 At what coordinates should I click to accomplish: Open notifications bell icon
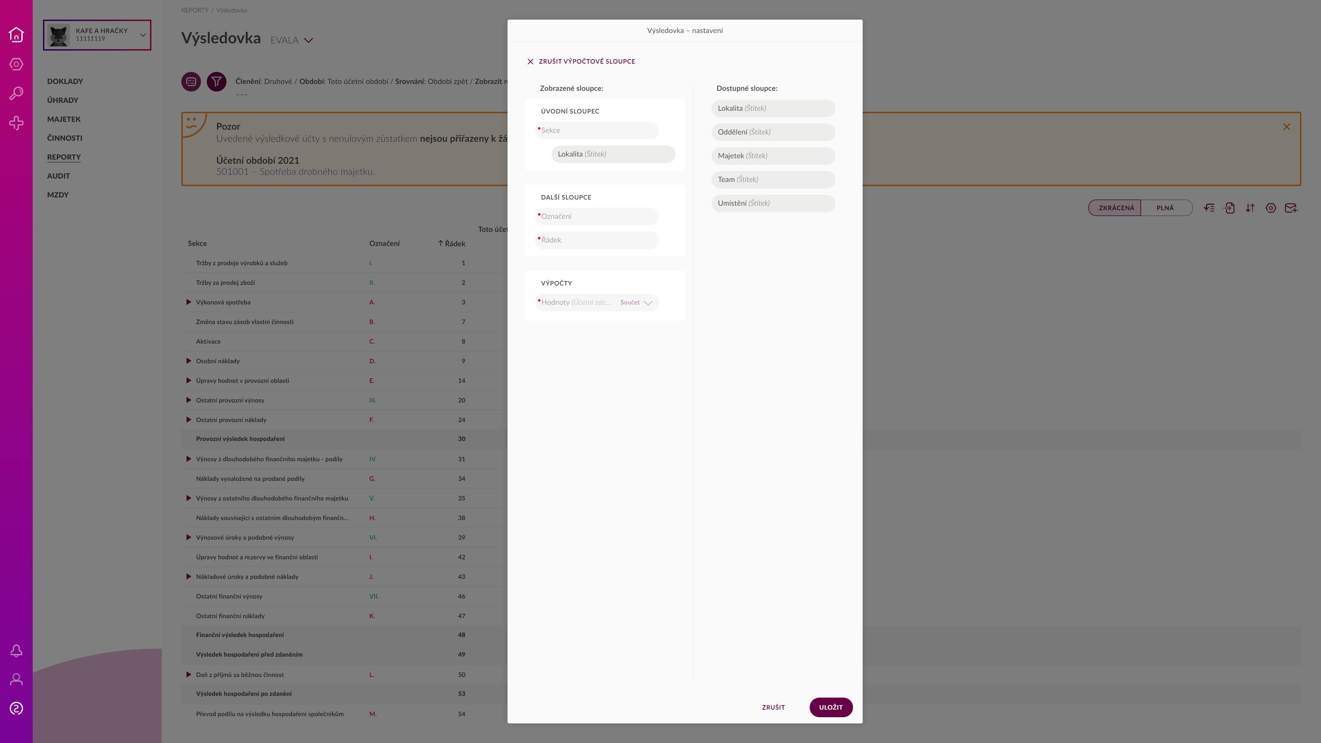coord(16,651)
